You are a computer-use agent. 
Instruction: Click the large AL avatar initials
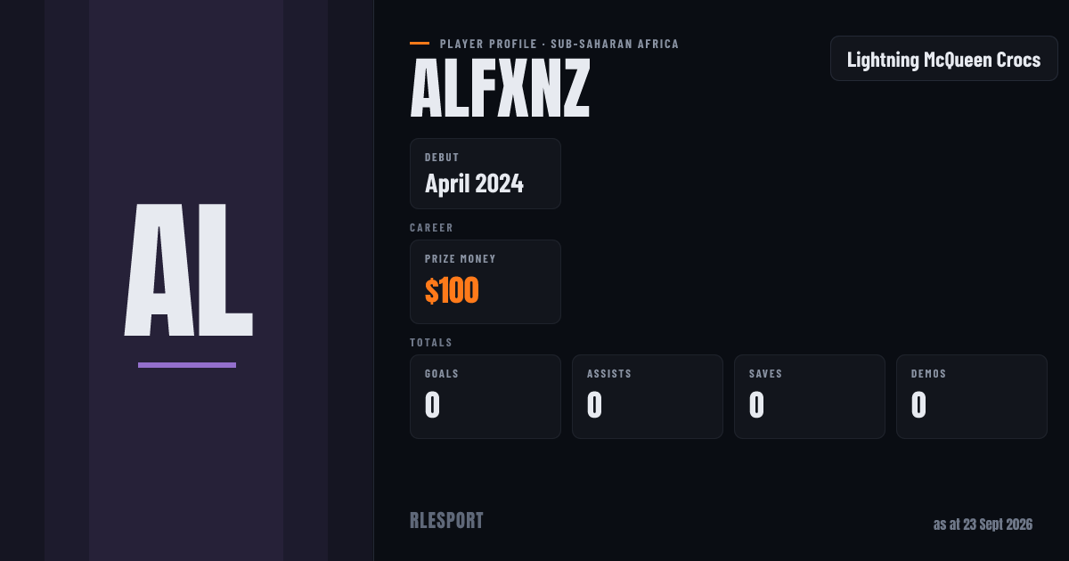(x=188, y=269)
